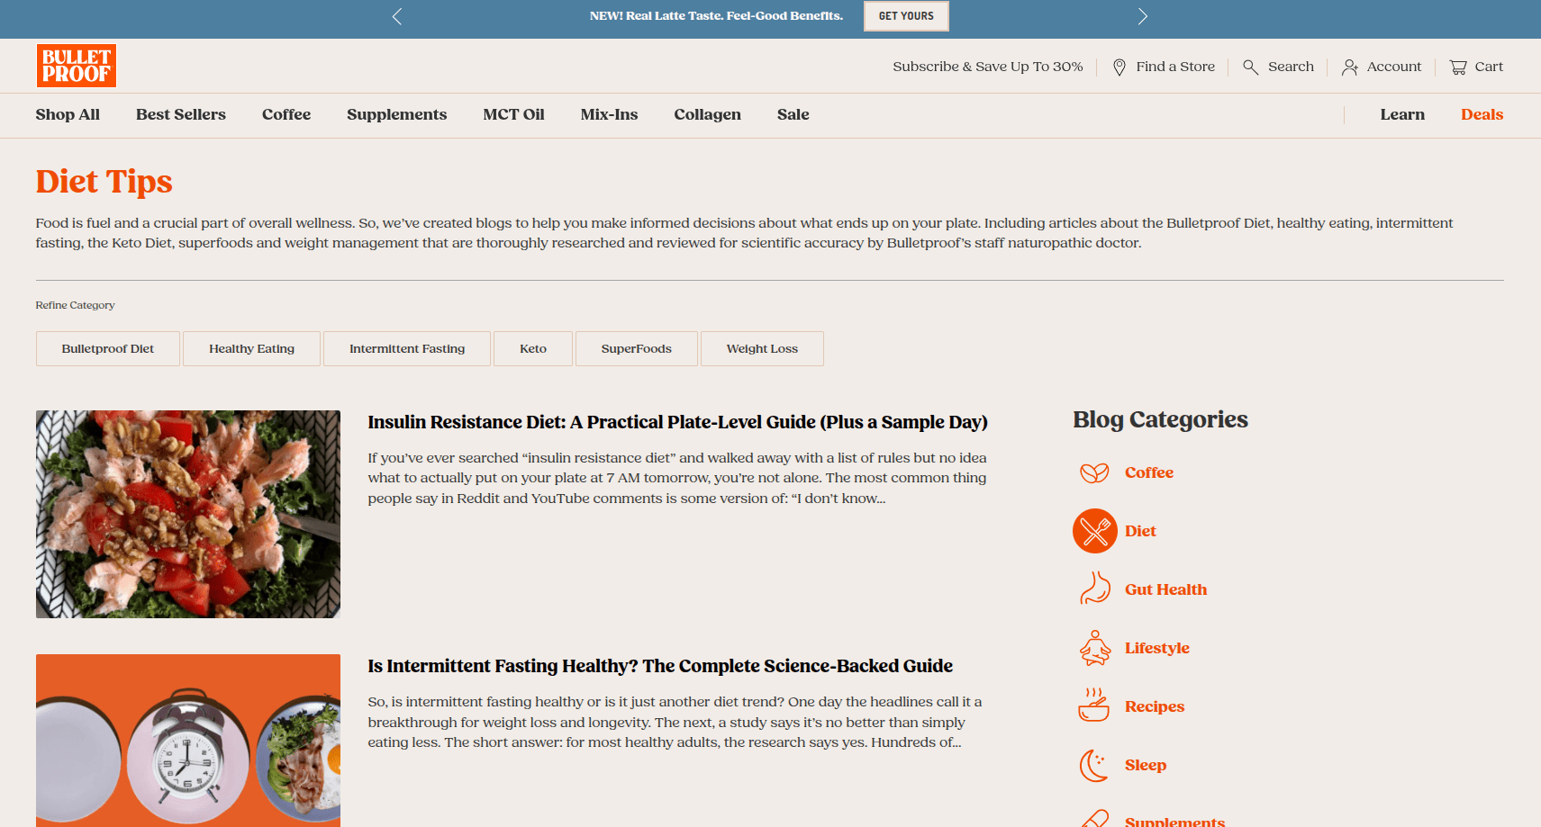Go to next promo banner arrow

click(x=1142, y=16)
